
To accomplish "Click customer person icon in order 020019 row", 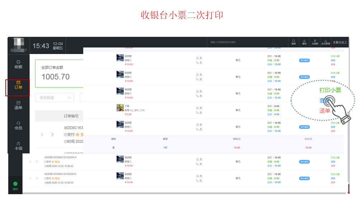I will pyautogui.click(x=197, y=159).
